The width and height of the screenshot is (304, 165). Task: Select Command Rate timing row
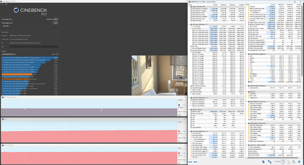tap(216, 128)
